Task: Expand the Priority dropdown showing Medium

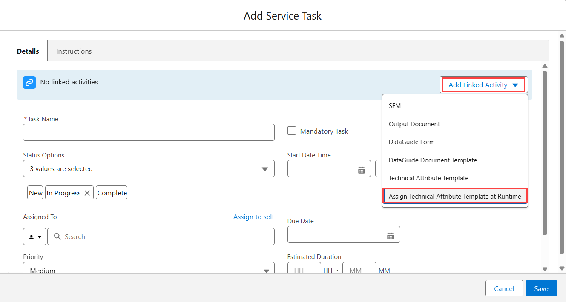Action: tap(149, 268)
